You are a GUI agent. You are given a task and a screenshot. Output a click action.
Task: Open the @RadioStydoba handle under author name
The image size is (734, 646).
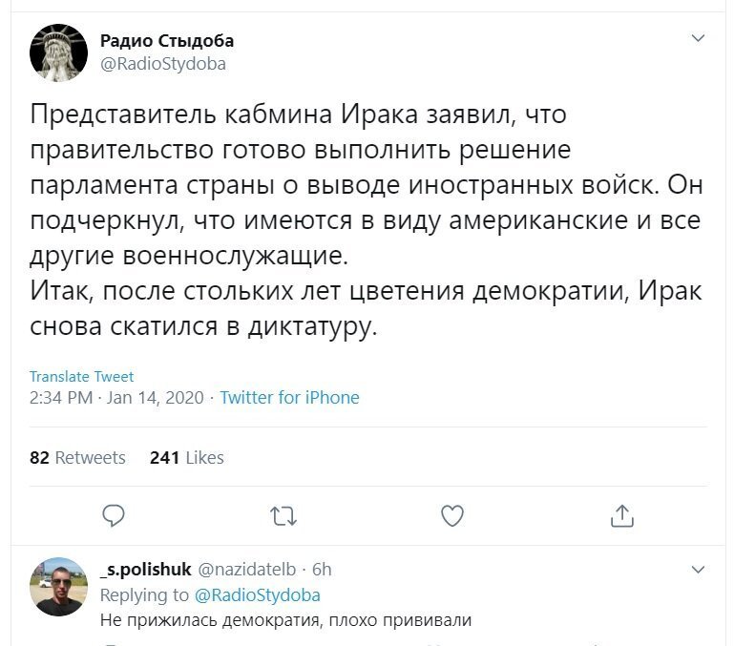click(x=163, y=64)
